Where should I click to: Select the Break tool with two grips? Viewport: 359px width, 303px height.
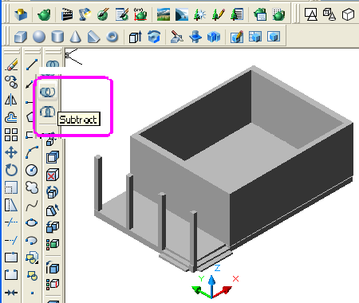[x=11, y=275]
